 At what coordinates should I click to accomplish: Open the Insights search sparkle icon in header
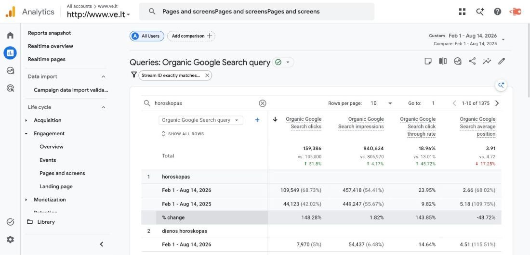click(480, 12)
